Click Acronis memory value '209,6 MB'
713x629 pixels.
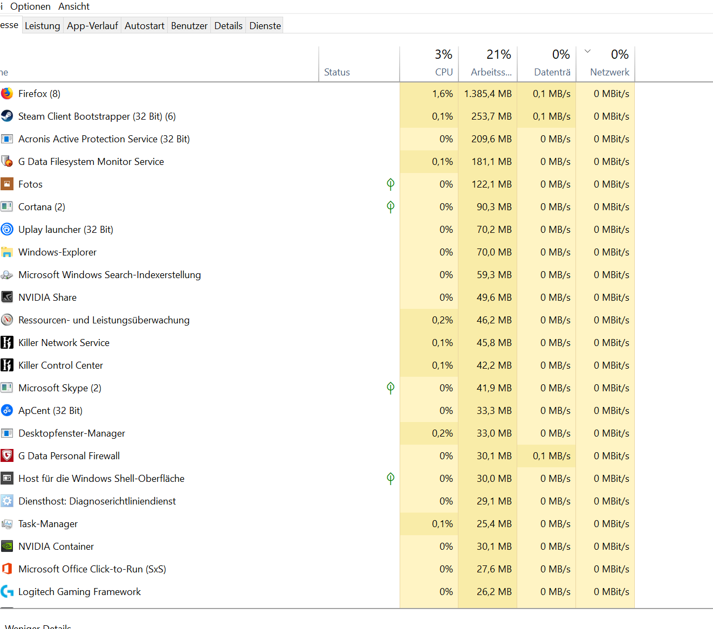pos(492,139)
